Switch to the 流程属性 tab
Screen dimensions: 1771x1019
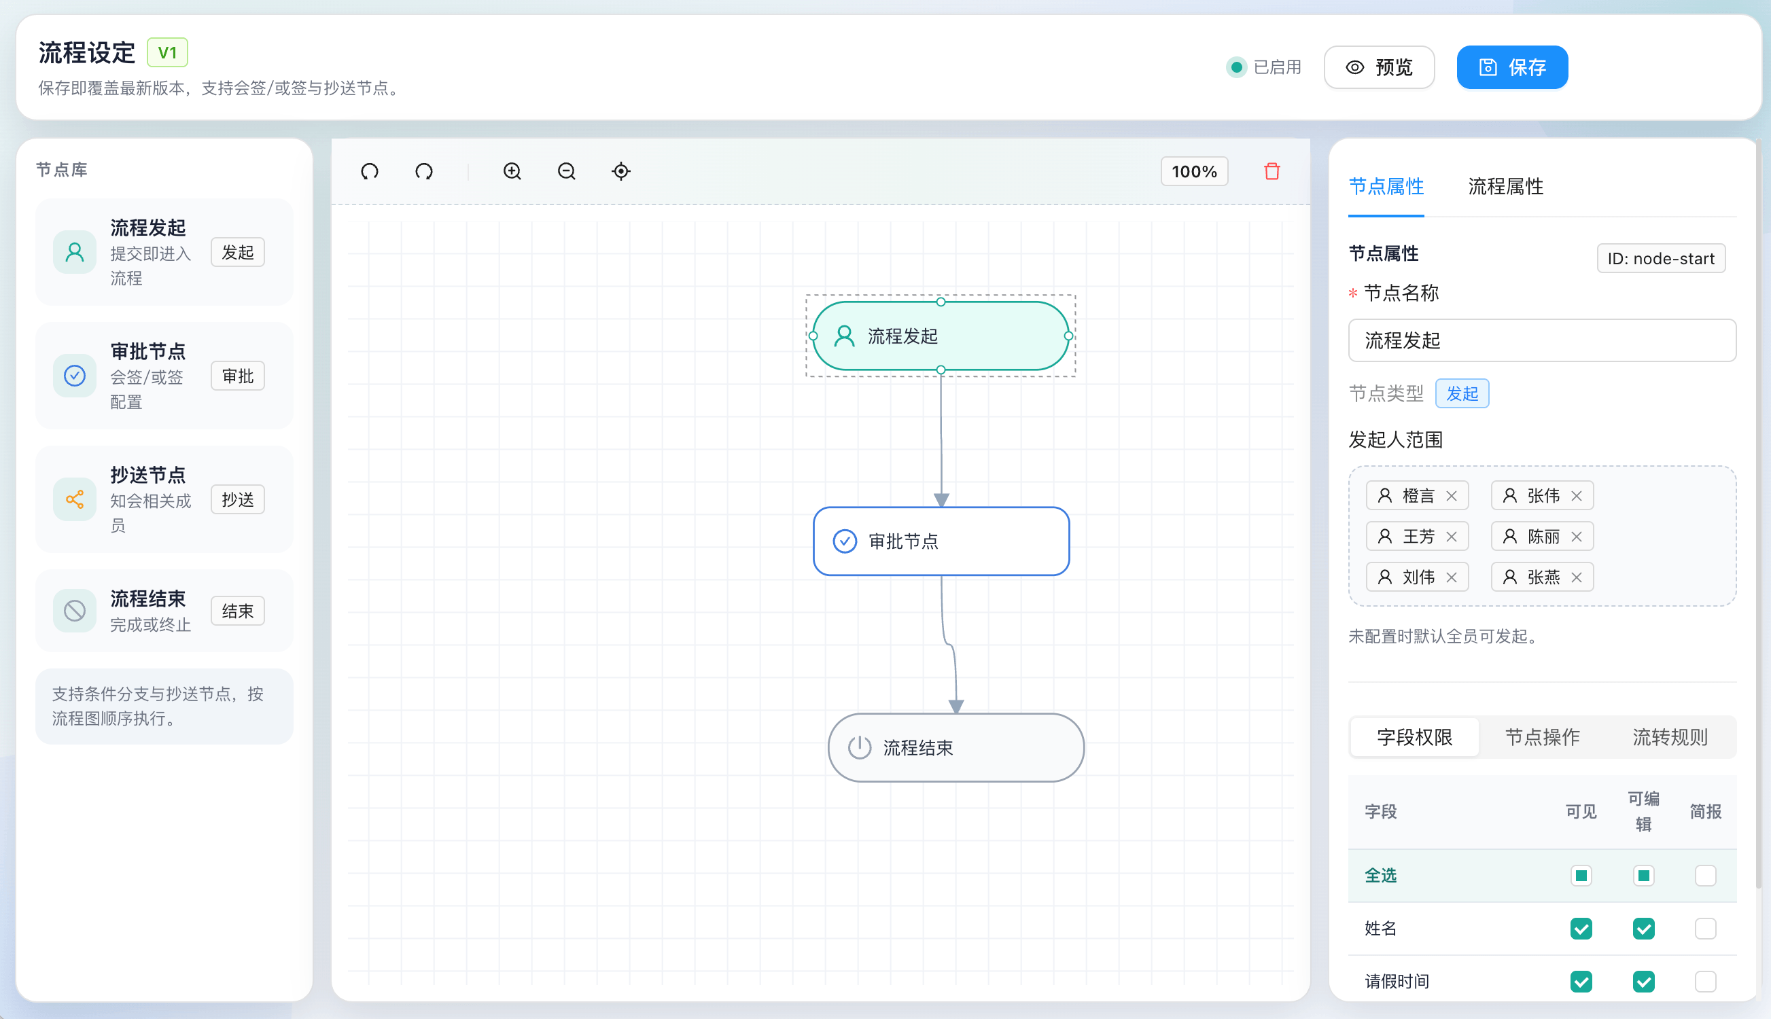[1505, 187]
